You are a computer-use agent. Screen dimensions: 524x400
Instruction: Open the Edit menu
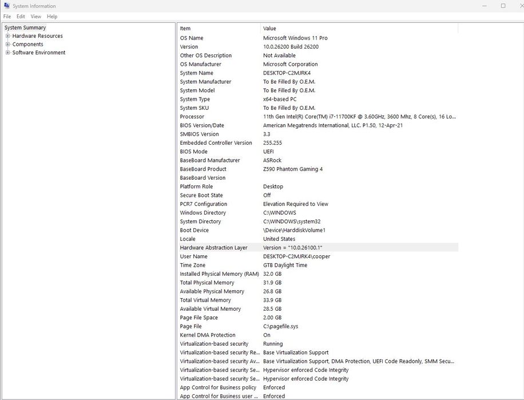point(21,17)
